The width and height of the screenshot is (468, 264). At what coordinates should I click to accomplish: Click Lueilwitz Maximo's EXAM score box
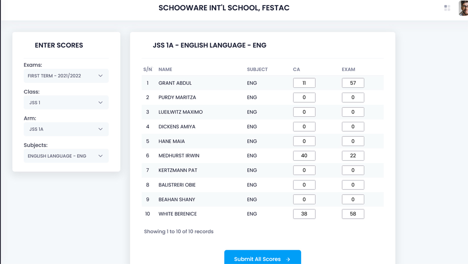click(353, 112)
